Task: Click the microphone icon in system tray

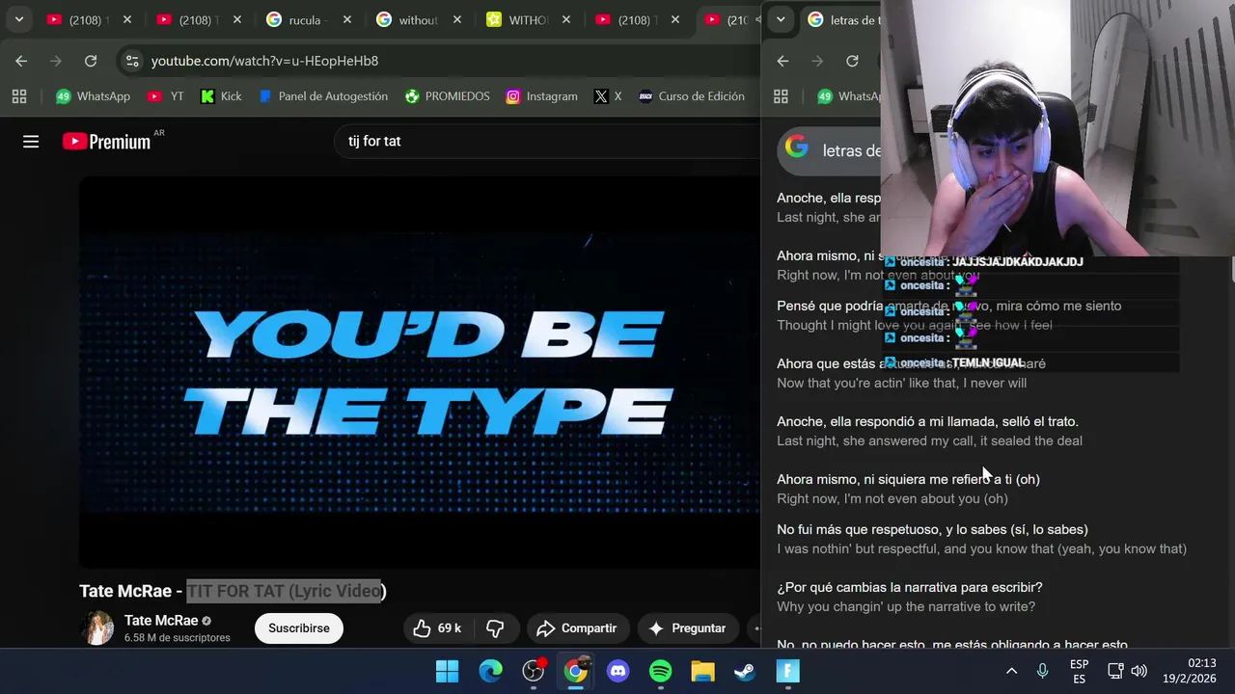Action: coord(1043,671)
